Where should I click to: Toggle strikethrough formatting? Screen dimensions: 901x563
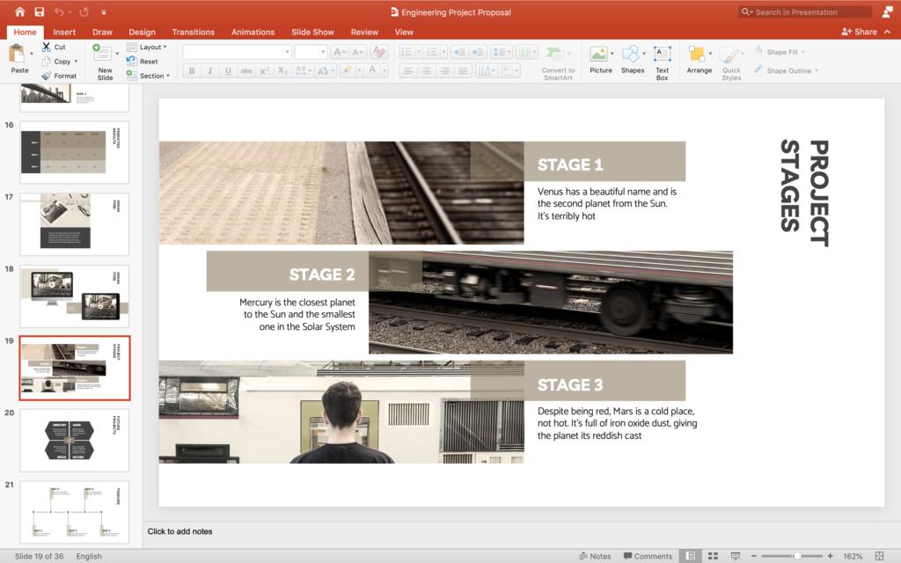(x=246, y=70)
